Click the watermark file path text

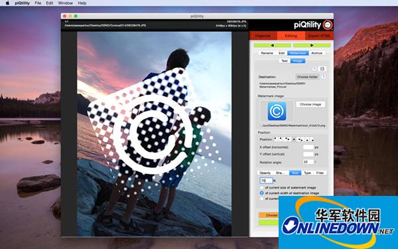coord(293,125)
